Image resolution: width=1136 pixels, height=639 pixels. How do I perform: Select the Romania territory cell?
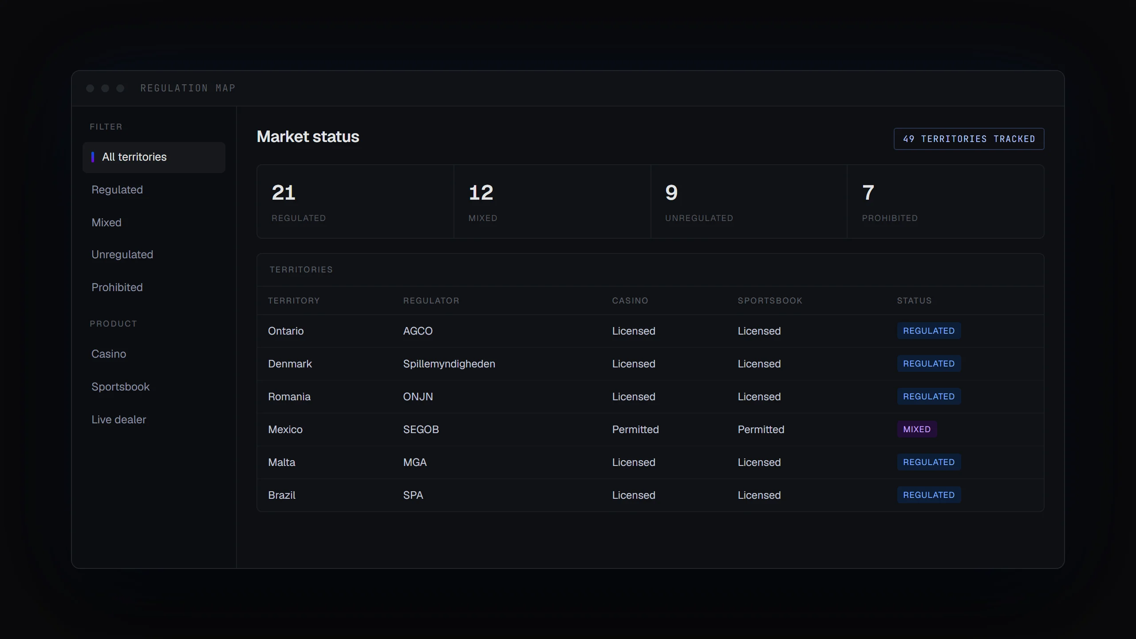[289, 397]
